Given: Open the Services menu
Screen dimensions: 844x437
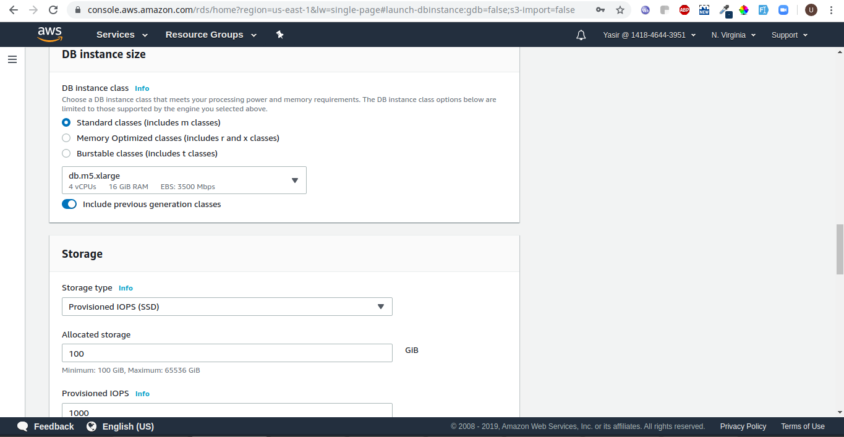Looking at the screenshot, I should 122,35.
